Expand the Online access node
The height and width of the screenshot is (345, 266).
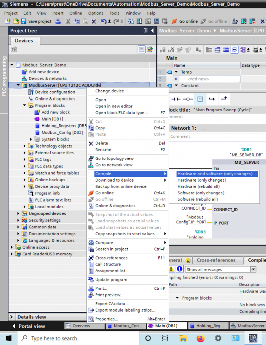click(x=12, y=247)
